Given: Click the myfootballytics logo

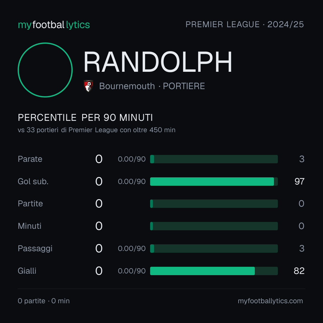Looking at the screenshot, I should [54, 25].
